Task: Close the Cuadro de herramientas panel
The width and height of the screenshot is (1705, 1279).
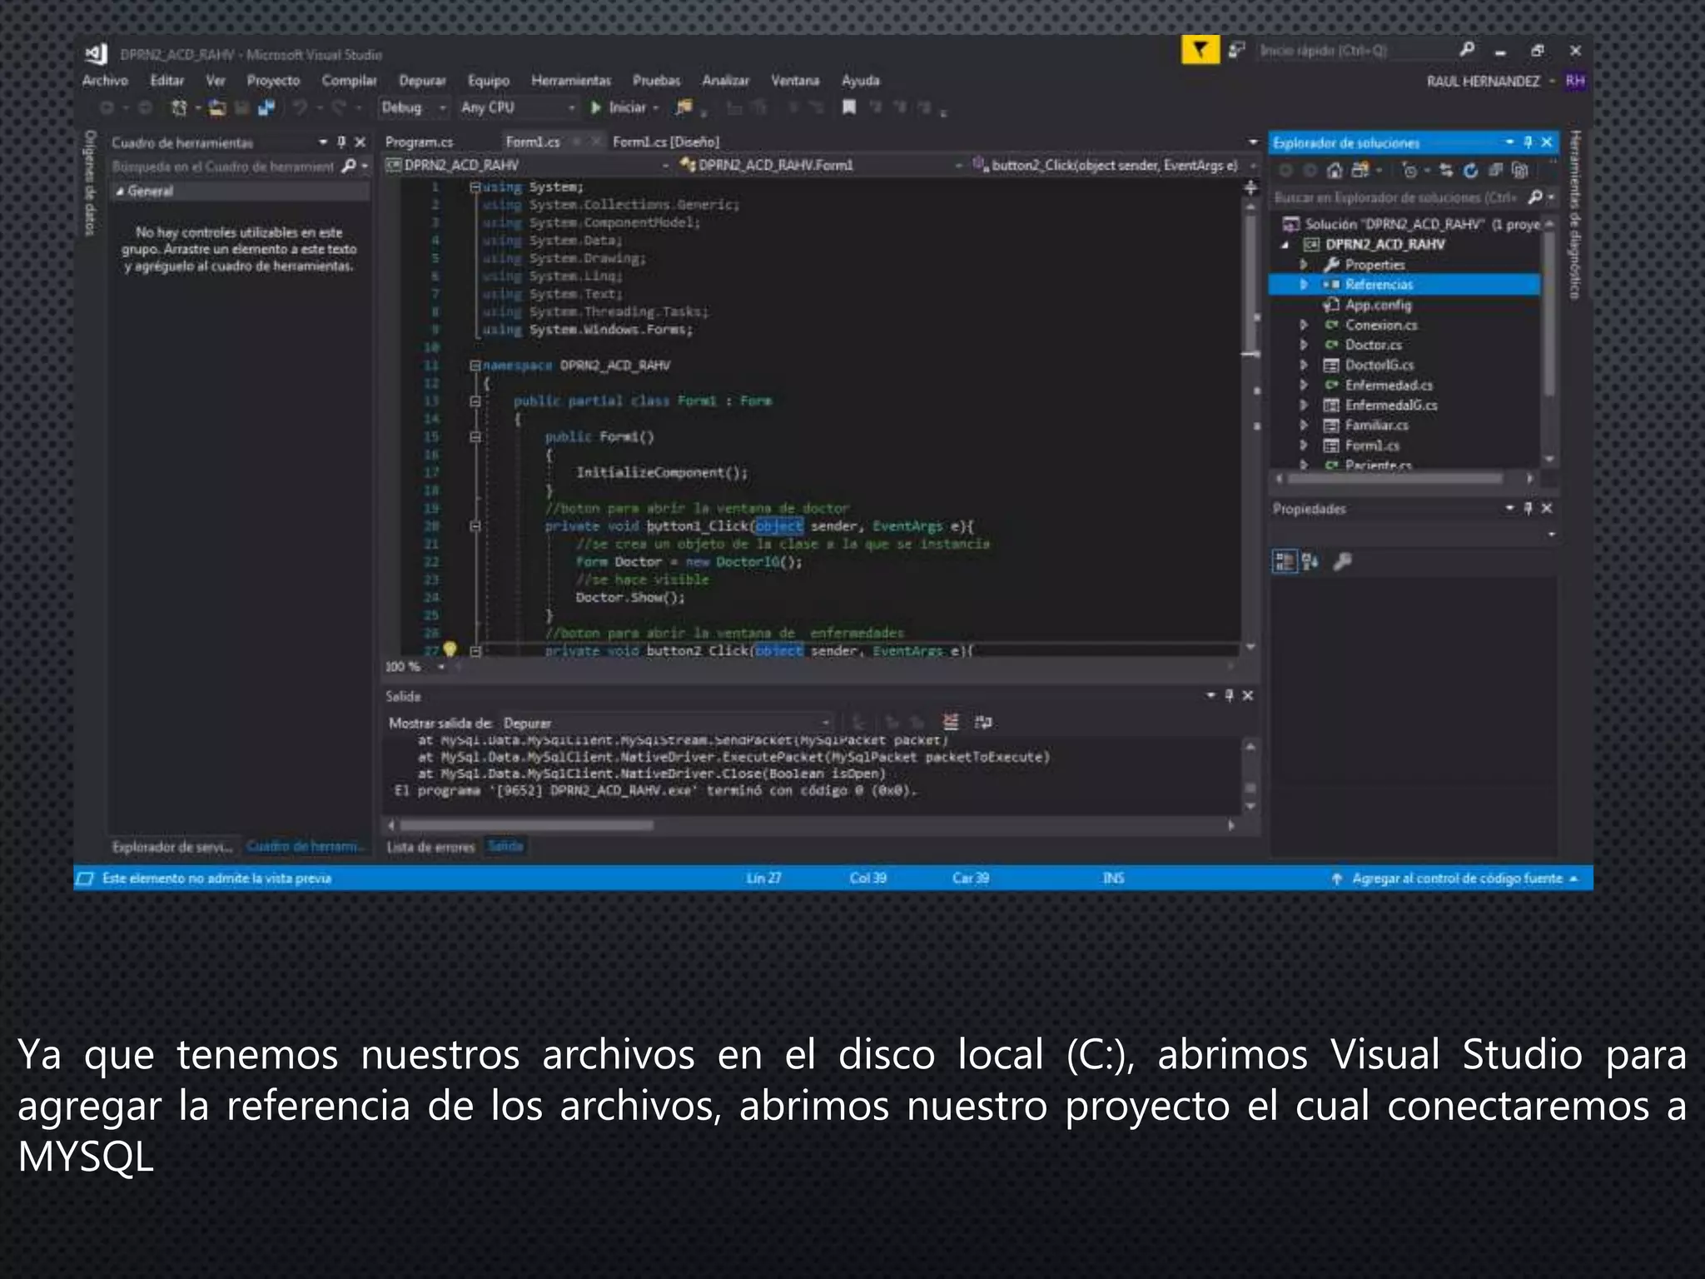Action: tap(360, 142)
